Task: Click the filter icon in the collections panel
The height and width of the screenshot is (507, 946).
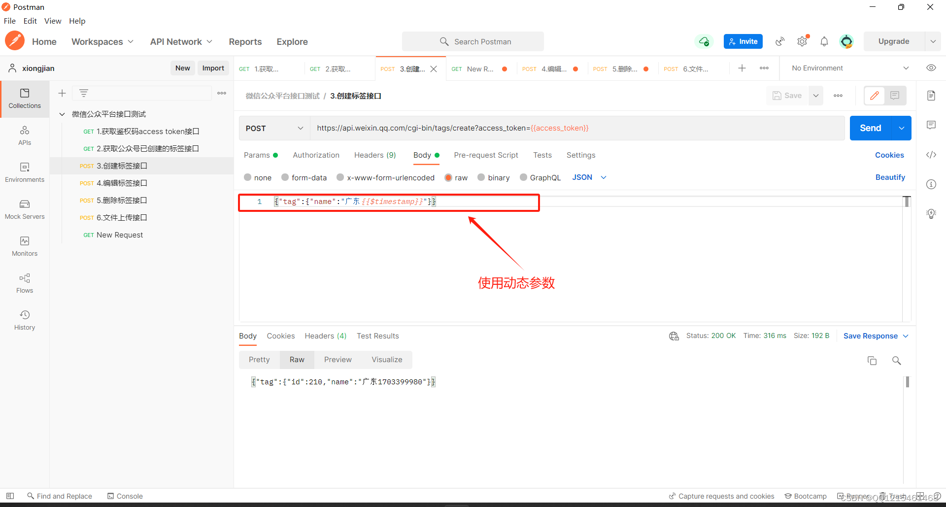Action: point(84,93)
